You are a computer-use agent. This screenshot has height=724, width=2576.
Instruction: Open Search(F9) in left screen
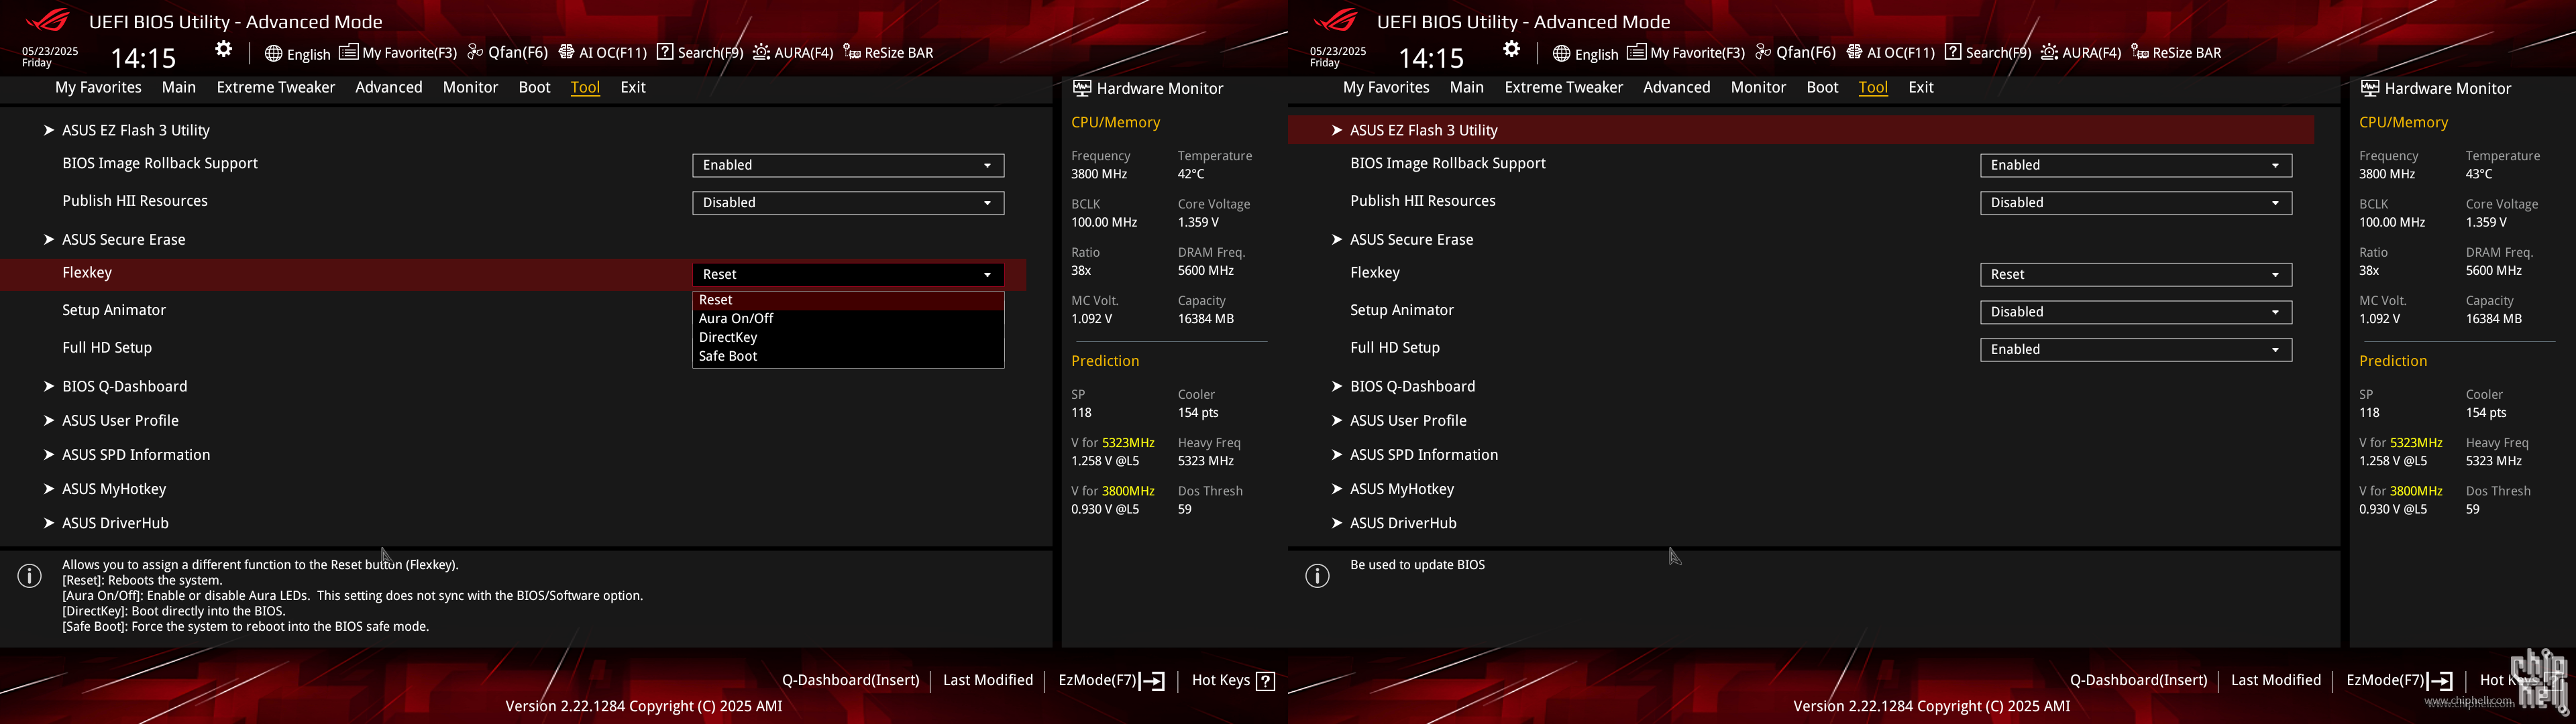[x=700, y=53]
